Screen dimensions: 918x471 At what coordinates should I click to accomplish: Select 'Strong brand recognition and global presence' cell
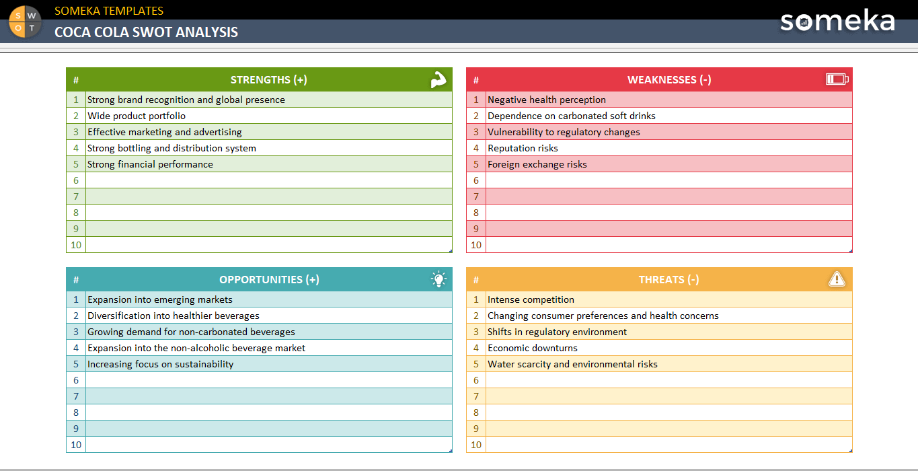pos(269,100)
